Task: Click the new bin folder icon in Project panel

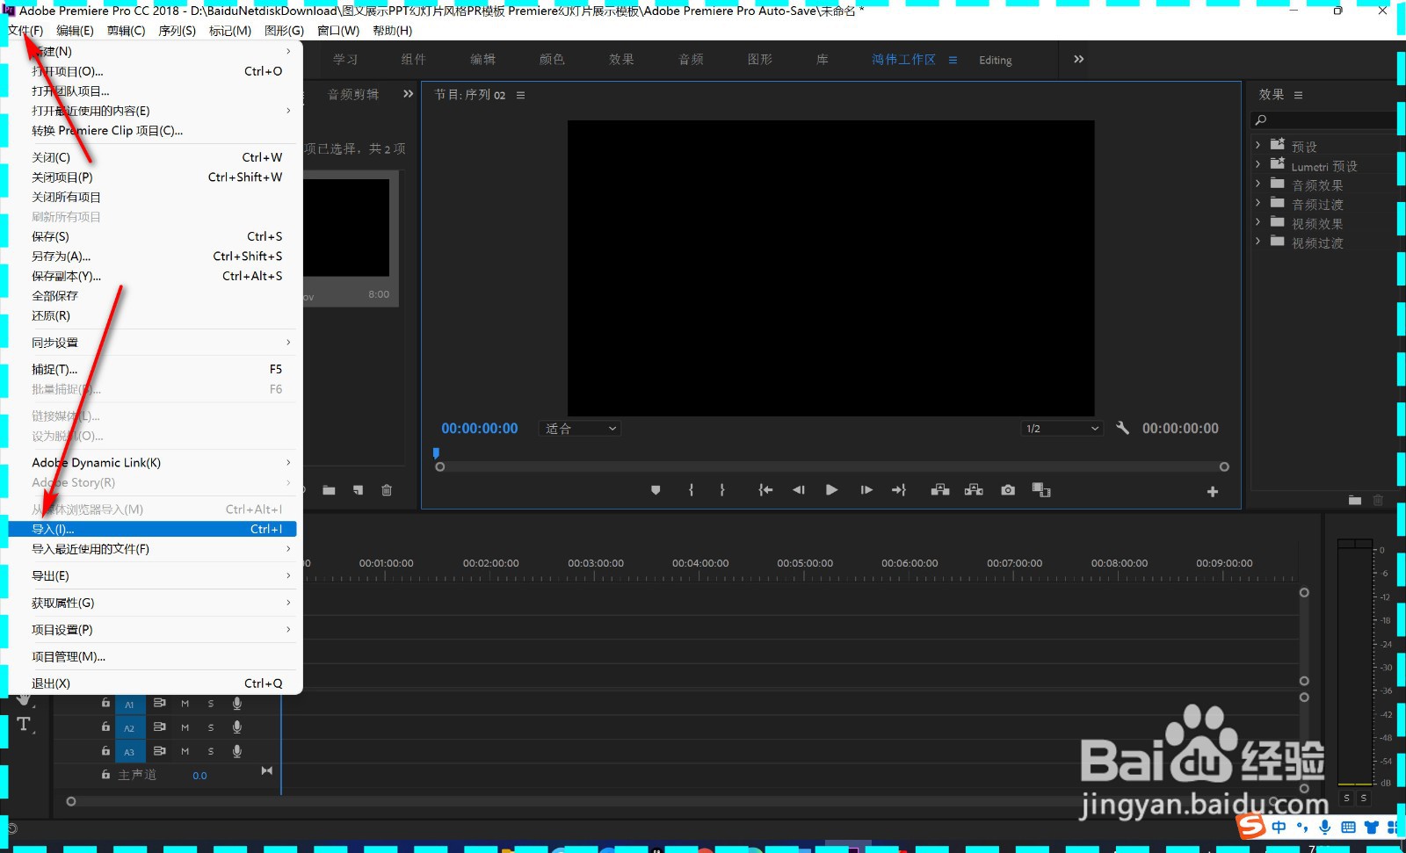Action: tap(329, 490)
